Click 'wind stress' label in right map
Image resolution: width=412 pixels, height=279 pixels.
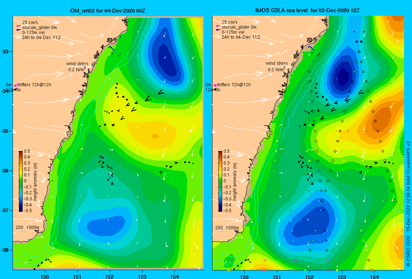point(277,63)
